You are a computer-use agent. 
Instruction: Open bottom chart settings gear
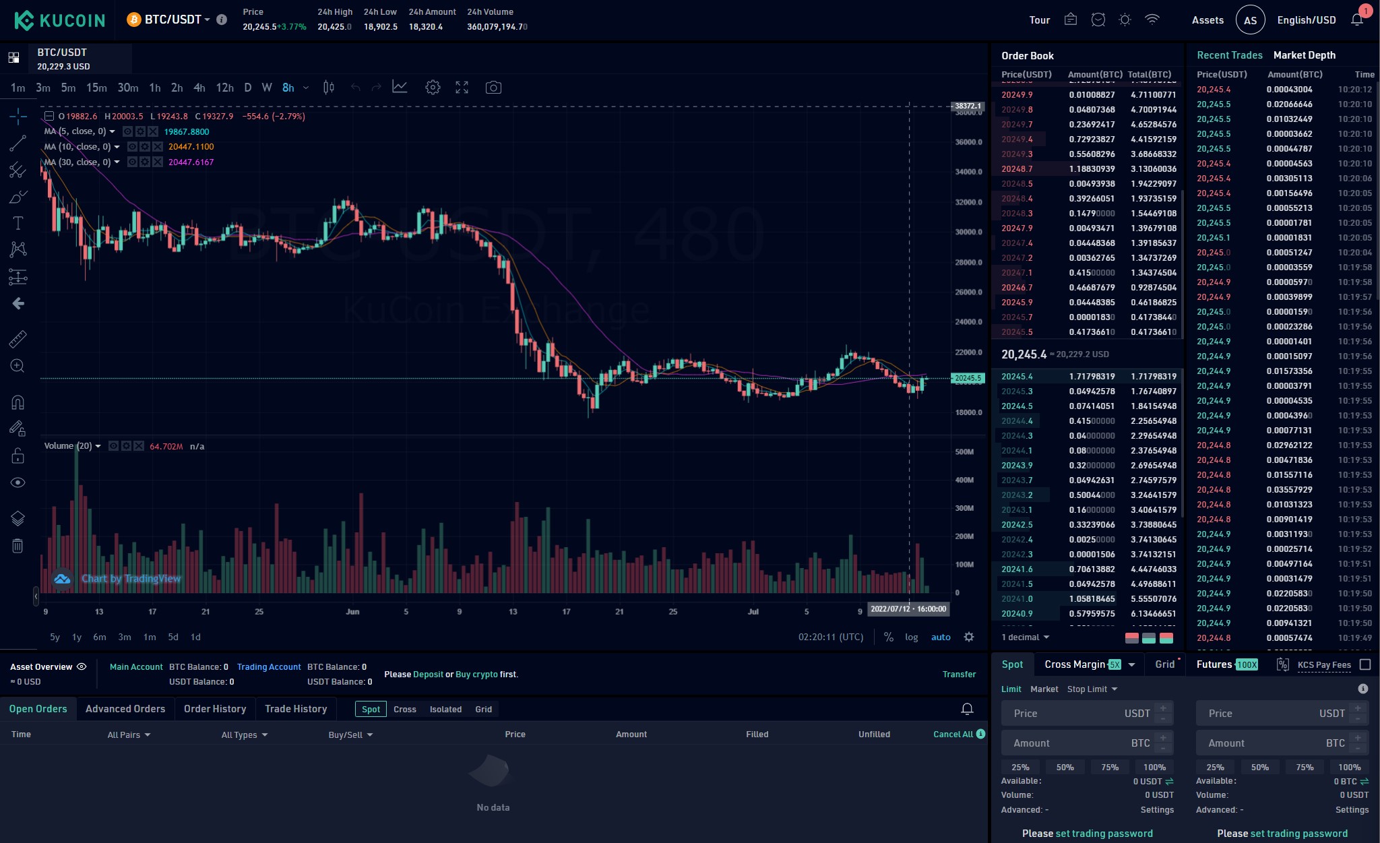click(x=969, y=637)
